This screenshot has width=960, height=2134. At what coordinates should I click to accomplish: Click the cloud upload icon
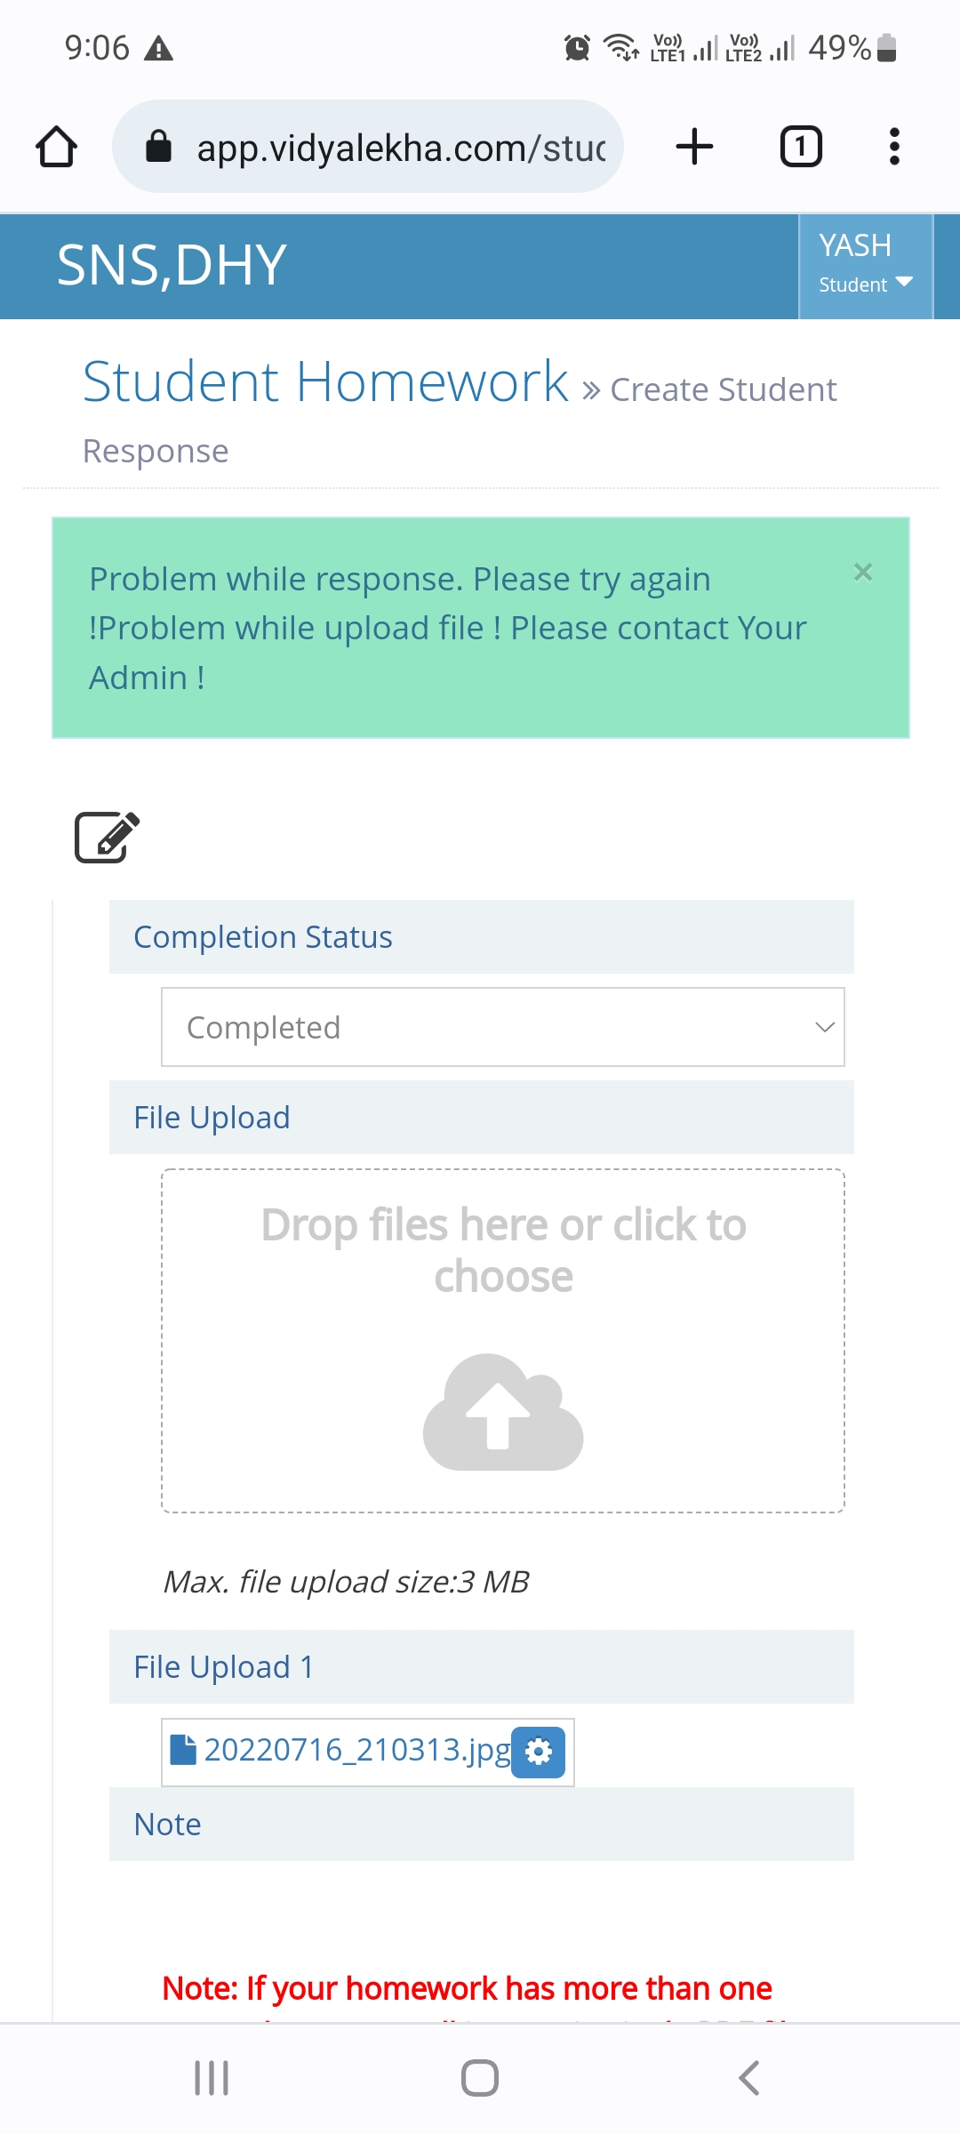(503, 1412)
